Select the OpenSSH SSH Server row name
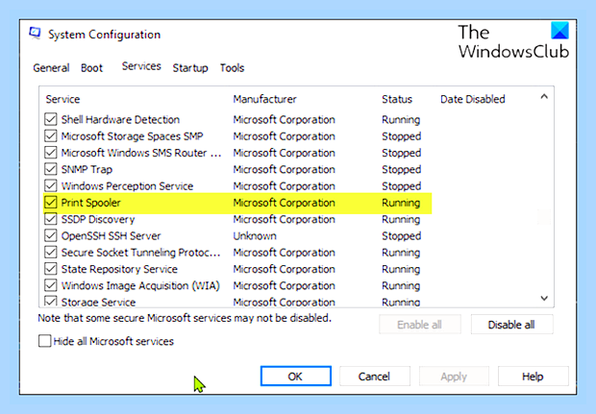This screenshot has width=596, height=414. coord(111,236)
